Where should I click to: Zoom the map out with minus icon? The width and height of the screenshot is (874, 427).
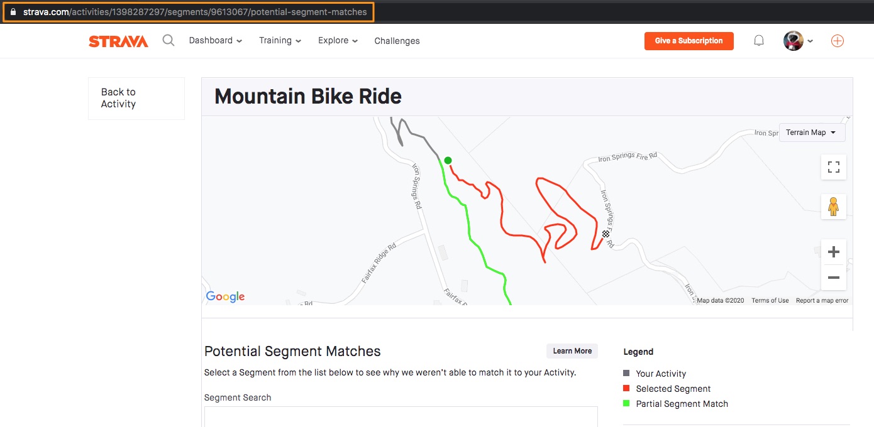pyautogui.click(x=833, y=278)
